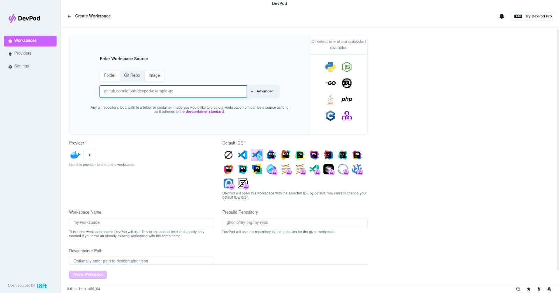Viewport: 559px width, 293px height.
Task: Select the Zed editor icon
Action: pyautogui.click(x=243, y=183)
